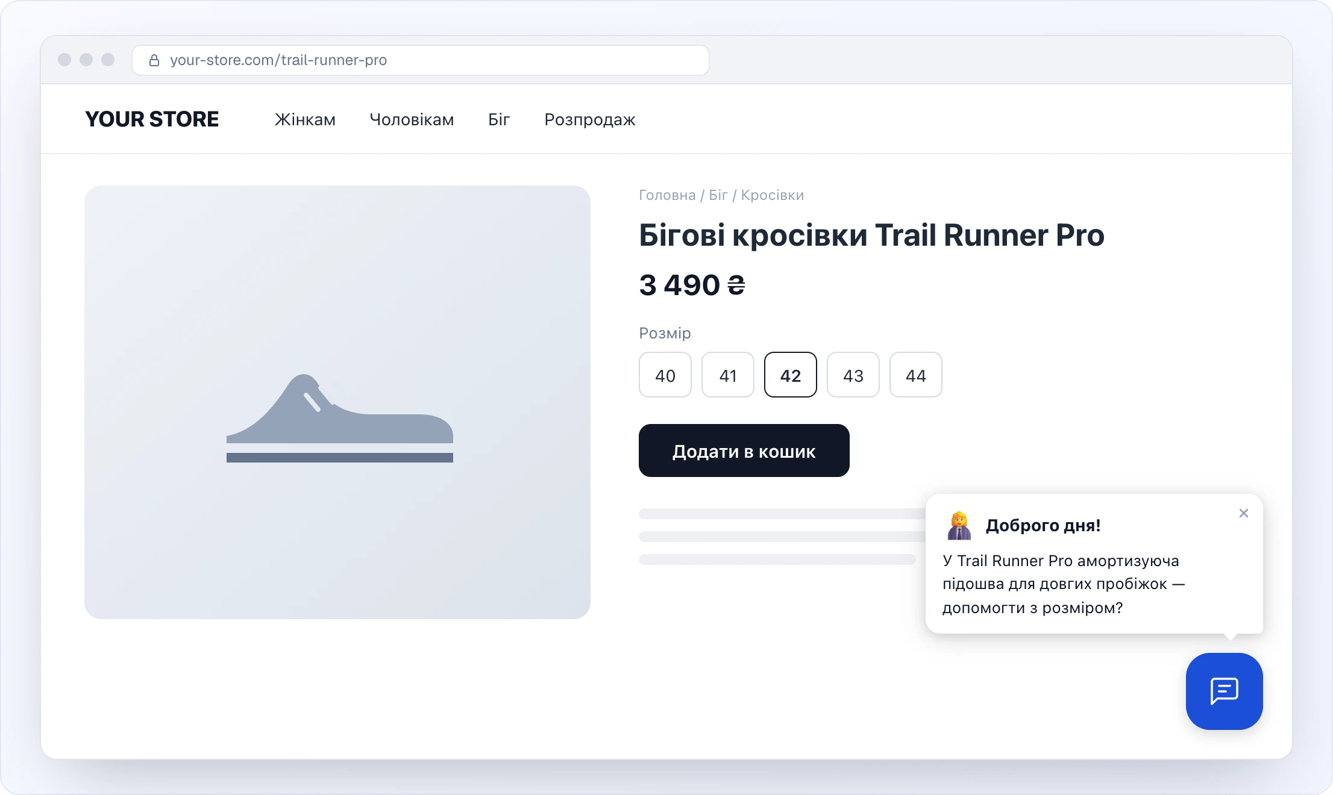Go to Чоловікам category
The width and height of the screenshot is (1333, 795).
click(412, 119)
